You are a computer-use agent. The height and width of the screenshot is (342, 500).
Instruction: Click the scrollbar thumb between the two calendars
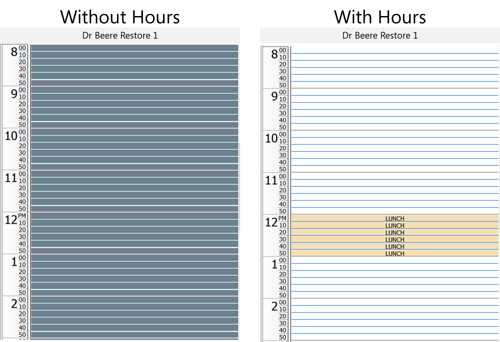249,185
